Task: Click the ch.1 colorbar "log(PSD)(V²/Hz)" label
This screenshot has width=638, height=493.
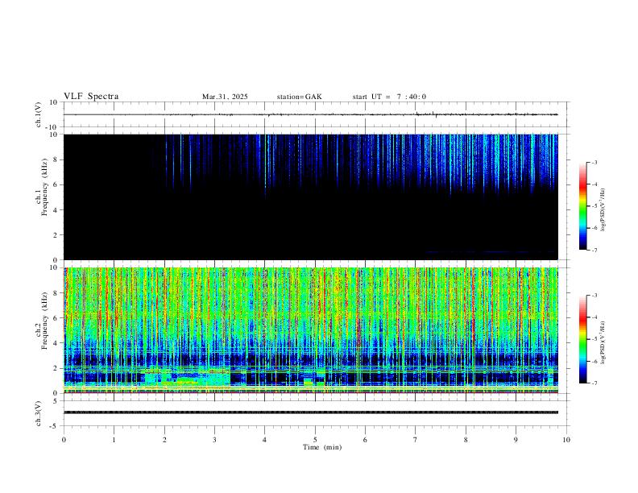Action: coord(603,210)
